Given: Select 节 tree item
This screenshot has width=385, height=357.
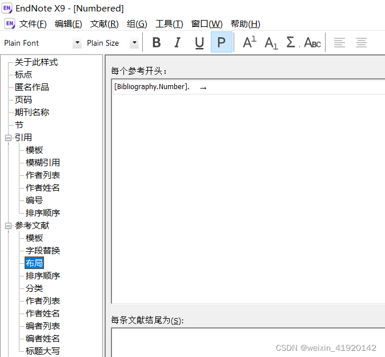Looking at the screenshot, I should 19,125.
